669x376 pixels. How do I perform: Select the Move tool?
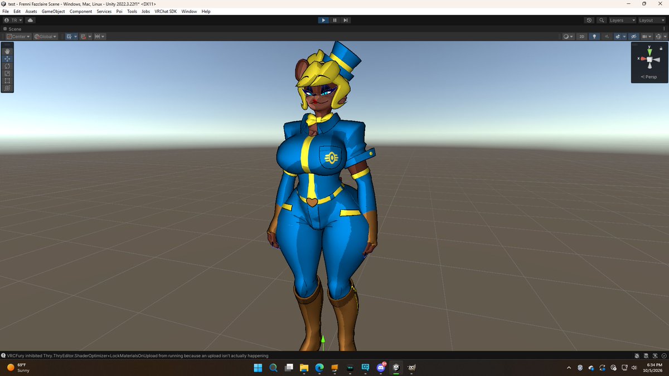point(7,58)
